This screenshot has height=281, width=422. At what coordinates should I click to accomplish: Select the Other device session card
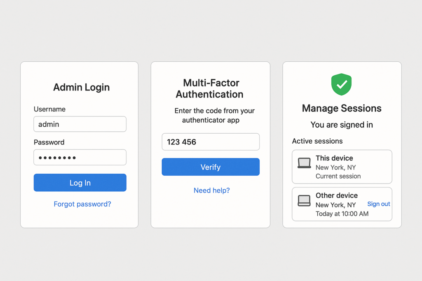tap(342, 204)
